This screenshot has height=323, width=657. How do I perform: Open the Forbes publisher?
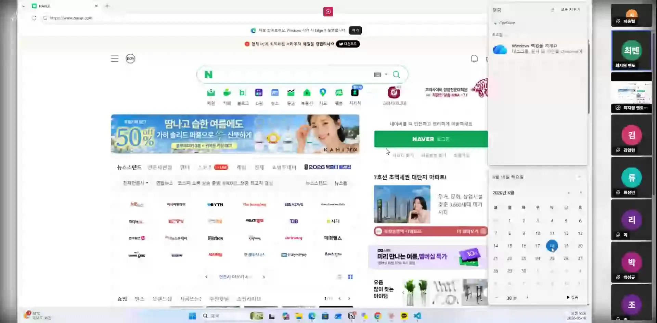click(215, 238)
